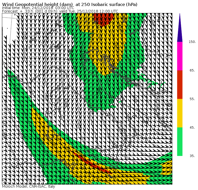
Task: Click the red wind maximum at the map's top edge
Action: 104,19
